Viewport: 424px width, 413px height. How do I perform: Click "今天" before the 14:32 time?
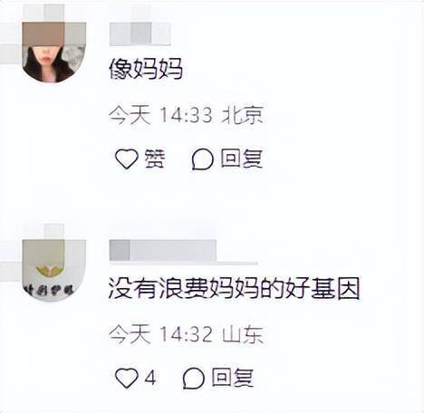[x=130, y=334]
